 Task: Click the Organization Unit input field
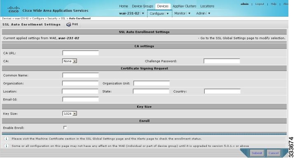[x=152, y=83]
